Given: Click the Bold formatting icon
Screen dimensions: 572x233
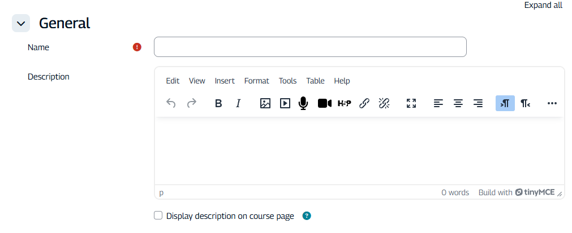Looking at the screenshot, I should tap(218, 103).
